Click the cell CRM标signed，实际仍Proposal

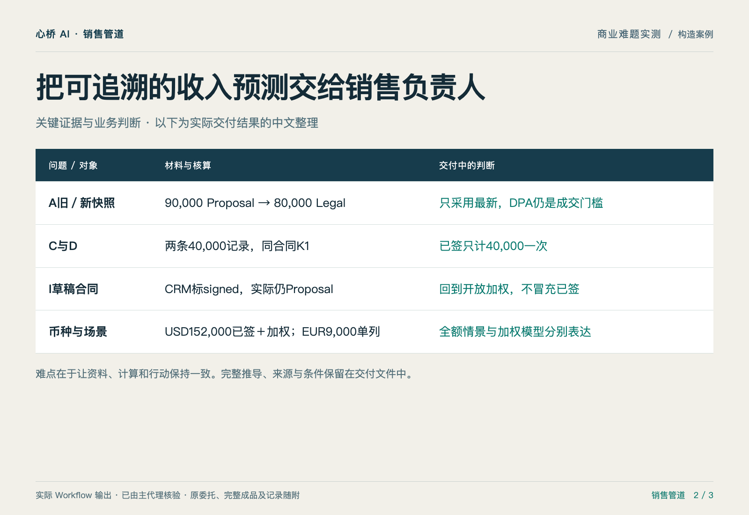pos(249,289)
